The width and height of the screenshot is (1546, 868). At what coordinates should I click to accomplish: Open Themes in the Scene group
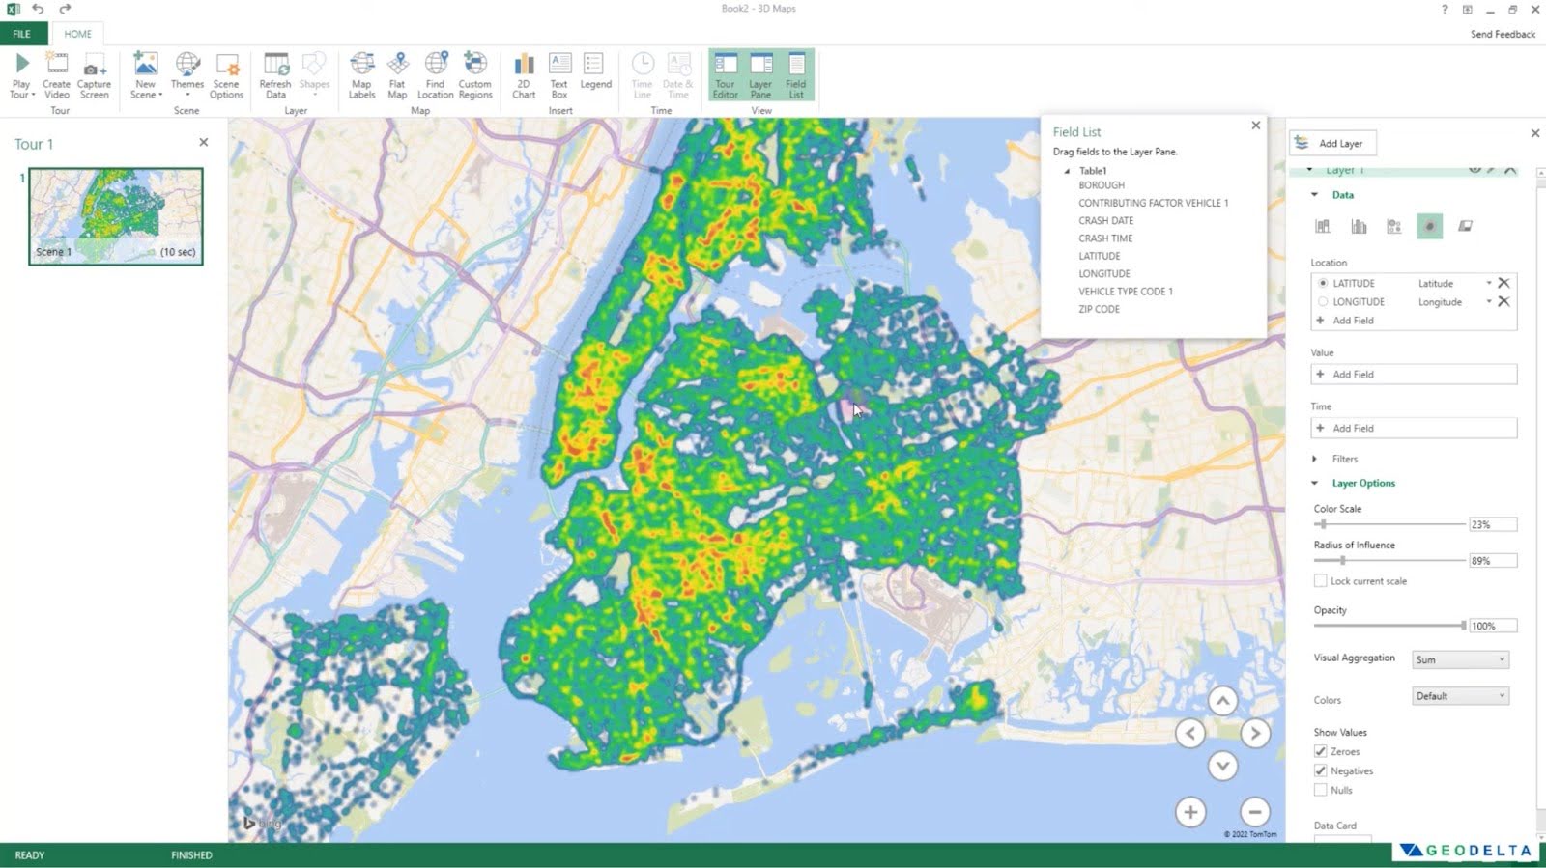point(186,66)
